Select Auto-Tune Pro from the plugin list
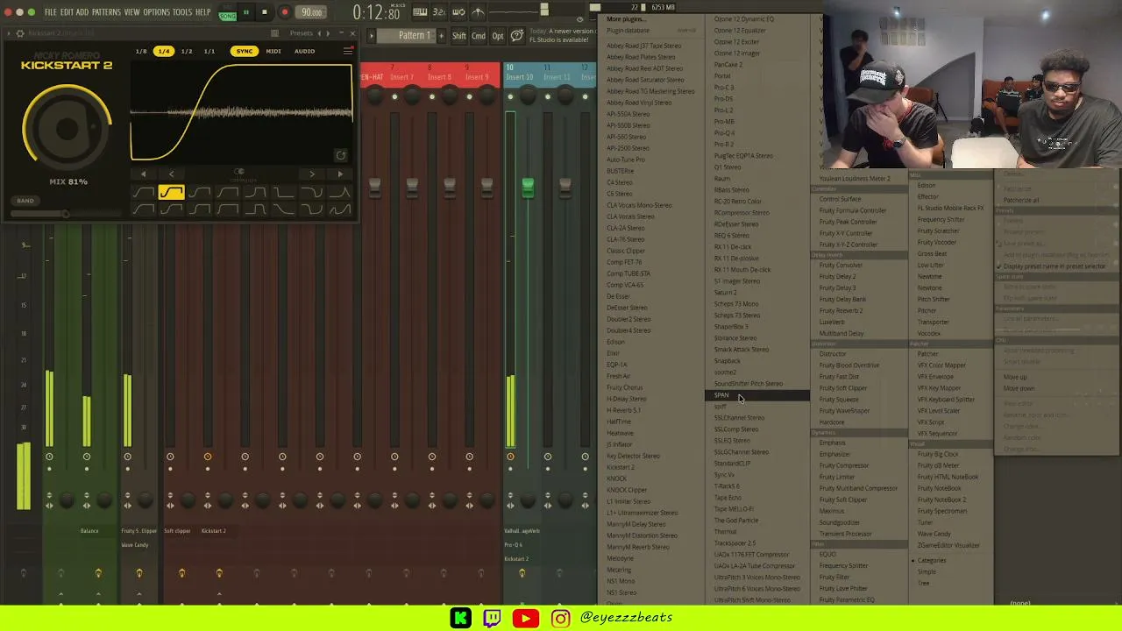Image resolution: width=1122 pixels, height=631 pixels. [x=626, y=160]
